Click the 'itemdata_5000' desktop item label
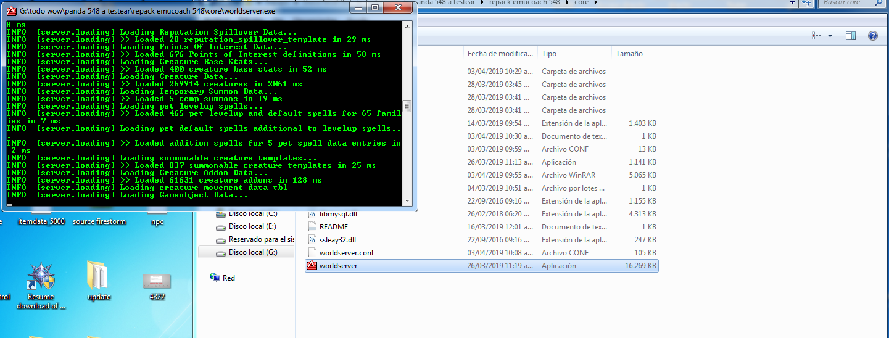The width and height of the screenshot is (889, 338). pyautogui.click(x=41, y=221)
